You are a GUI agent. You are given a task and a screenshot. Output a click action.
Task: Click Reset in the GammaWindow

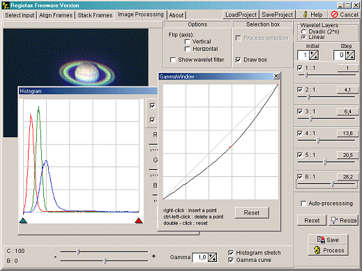point(252,212)
